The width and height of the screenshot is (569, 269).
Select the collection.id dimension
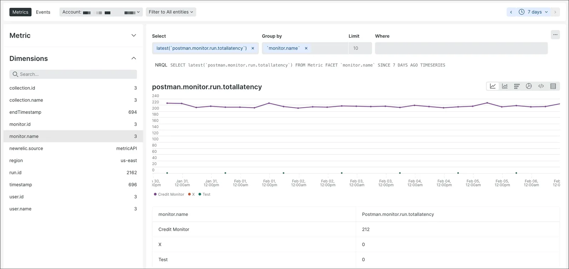pyautogui.click(x=73, y=88)
